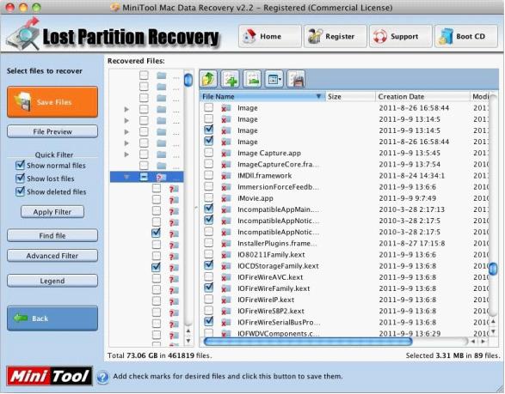
Task: Click the deleted-file icon beside IO80211Family.kext
Action: click(225, 255)
